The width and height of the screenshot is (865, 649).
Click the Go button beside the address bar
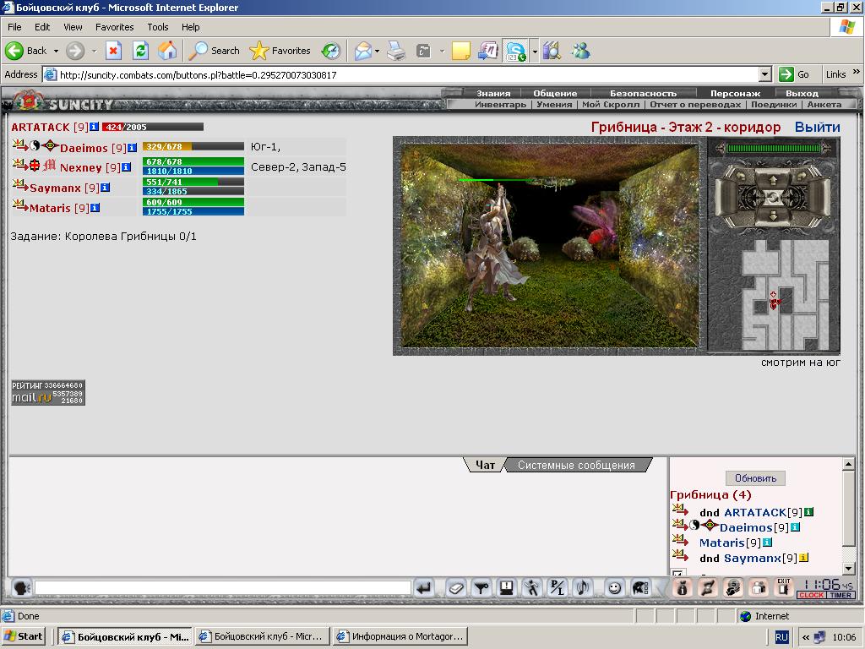point(793,74)
